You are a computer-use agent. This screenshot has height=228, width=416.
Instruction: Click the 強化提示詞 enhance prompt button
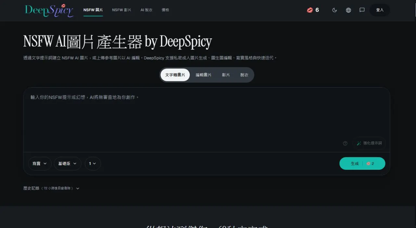pyautogui.click(x=369, y=143)
